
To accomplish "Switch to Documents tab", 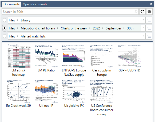I will tap(11, 4).
